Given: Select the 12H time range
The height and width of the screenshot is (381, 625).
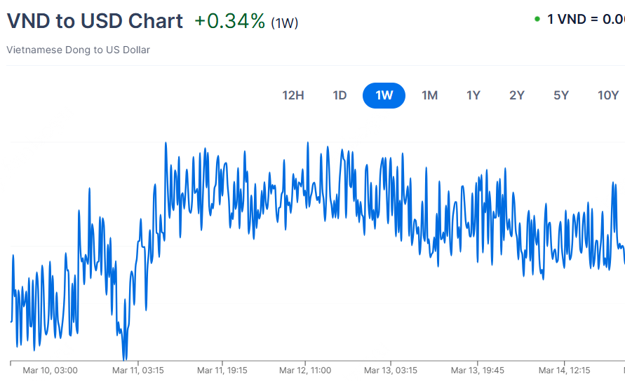Looking at the screenshot, I should [x=293, y=95].
